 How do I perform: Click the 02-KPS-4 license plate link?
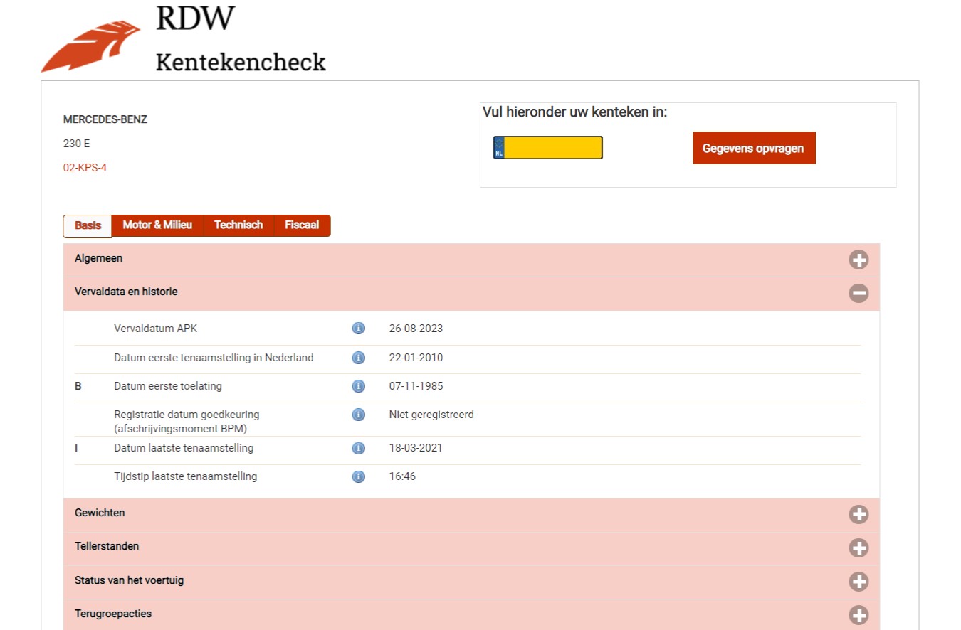[x=85, y=168]
